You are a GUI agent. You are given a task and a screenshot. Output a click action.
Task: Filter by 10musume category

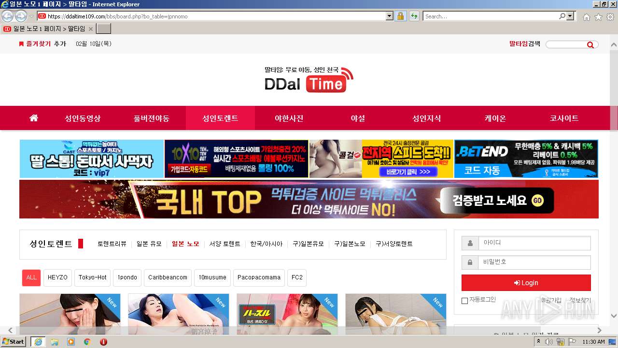pyautogui.click(x=212, y=277)
